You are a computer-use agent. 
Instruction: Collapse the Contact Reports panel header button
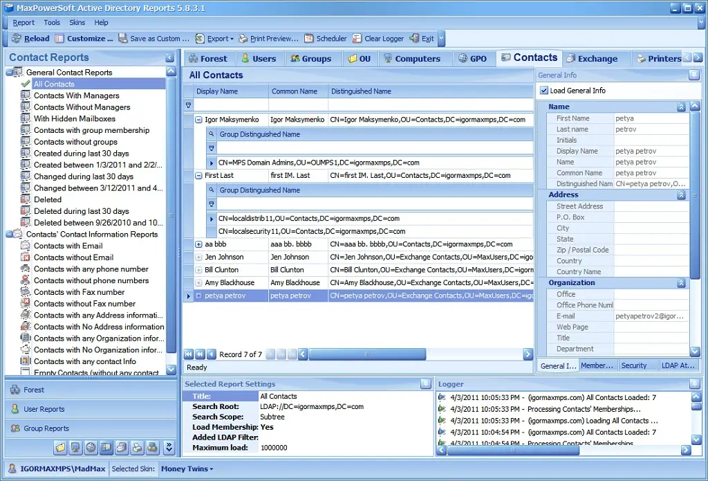169,57
